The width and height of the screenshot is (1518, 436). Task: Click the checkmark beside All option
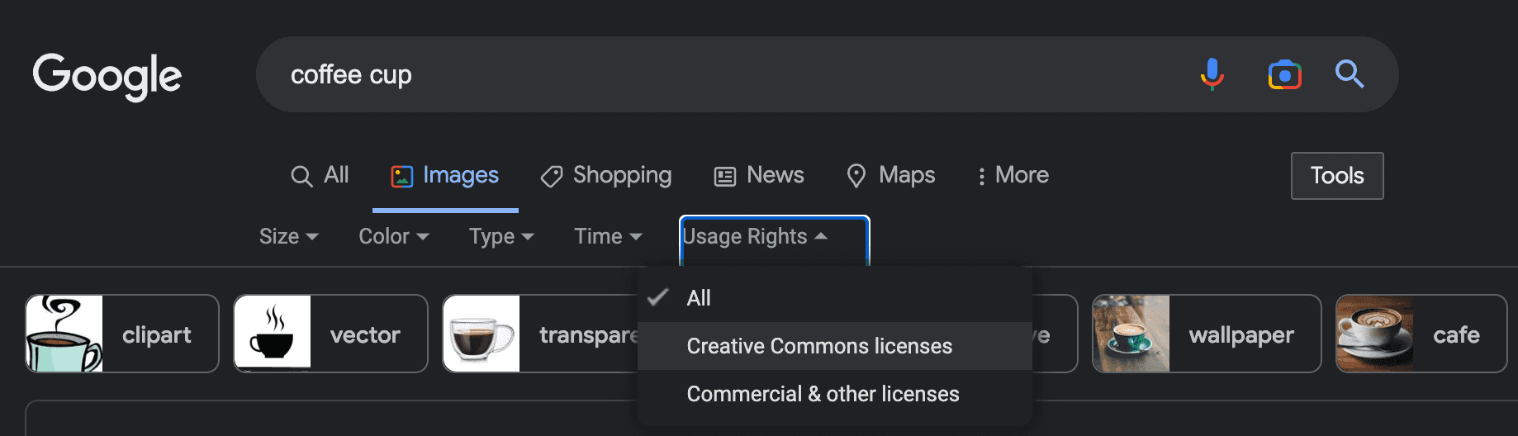[x=657, y=297]
